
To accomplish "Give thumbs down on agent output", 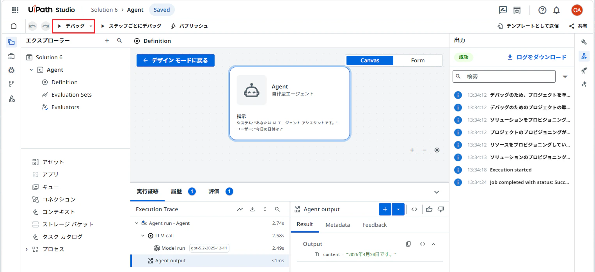I will tap(441, 209).
